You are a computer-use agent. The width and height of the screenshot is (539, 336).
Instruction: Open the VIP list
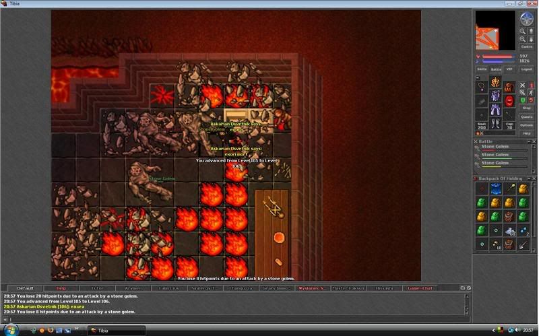(x=509, y=69)
